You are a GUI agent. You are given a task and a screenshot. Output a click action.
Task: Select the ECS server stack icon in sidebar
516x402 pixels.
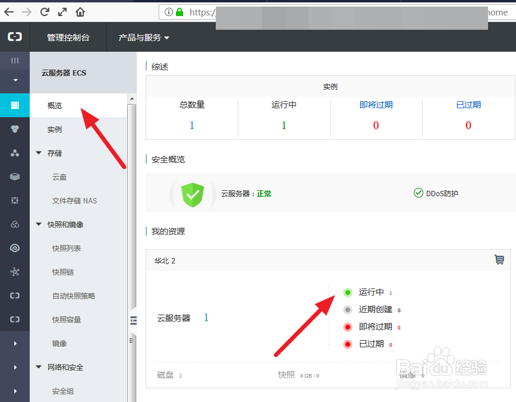pyautogui.click(x=15, y=105)
